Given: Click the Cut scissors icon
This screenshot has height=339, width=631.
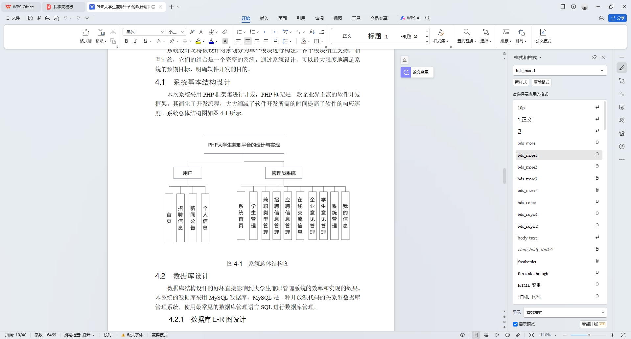Looking at the screenshot, I should pyautogui.click(x=113, y=32).
